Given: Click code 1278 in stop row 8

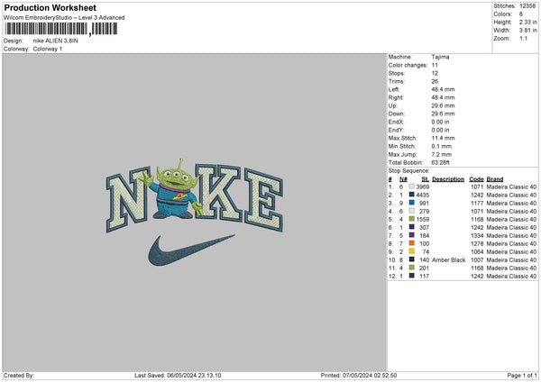Looking at the screenshot, I should [x=477, y=244].
